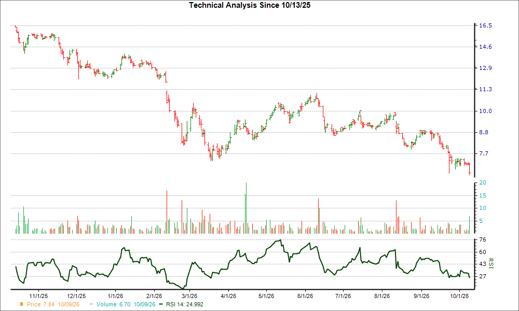Click the 4/1/26 date label
519x311 pixels.
(228, 296)
